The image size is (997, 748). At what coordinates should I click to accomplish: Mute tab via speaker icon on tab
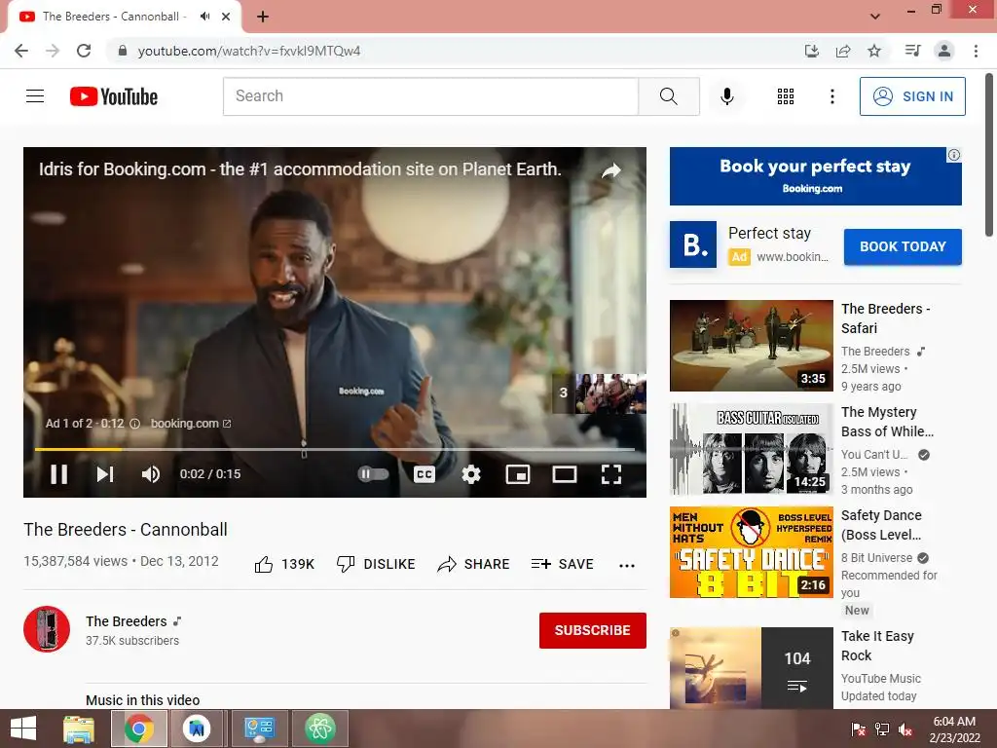[204, 17]
